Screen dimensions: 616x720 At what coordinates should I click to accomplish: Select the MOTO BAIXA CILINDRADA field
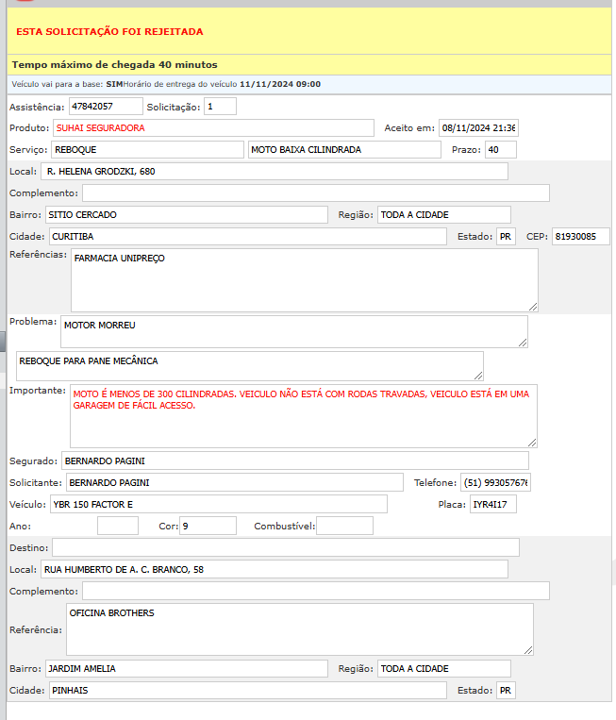(344, 149)
